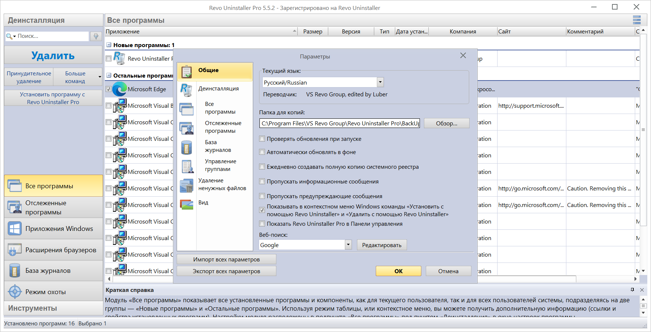Collapse the Новые программы group

point(109,45)
